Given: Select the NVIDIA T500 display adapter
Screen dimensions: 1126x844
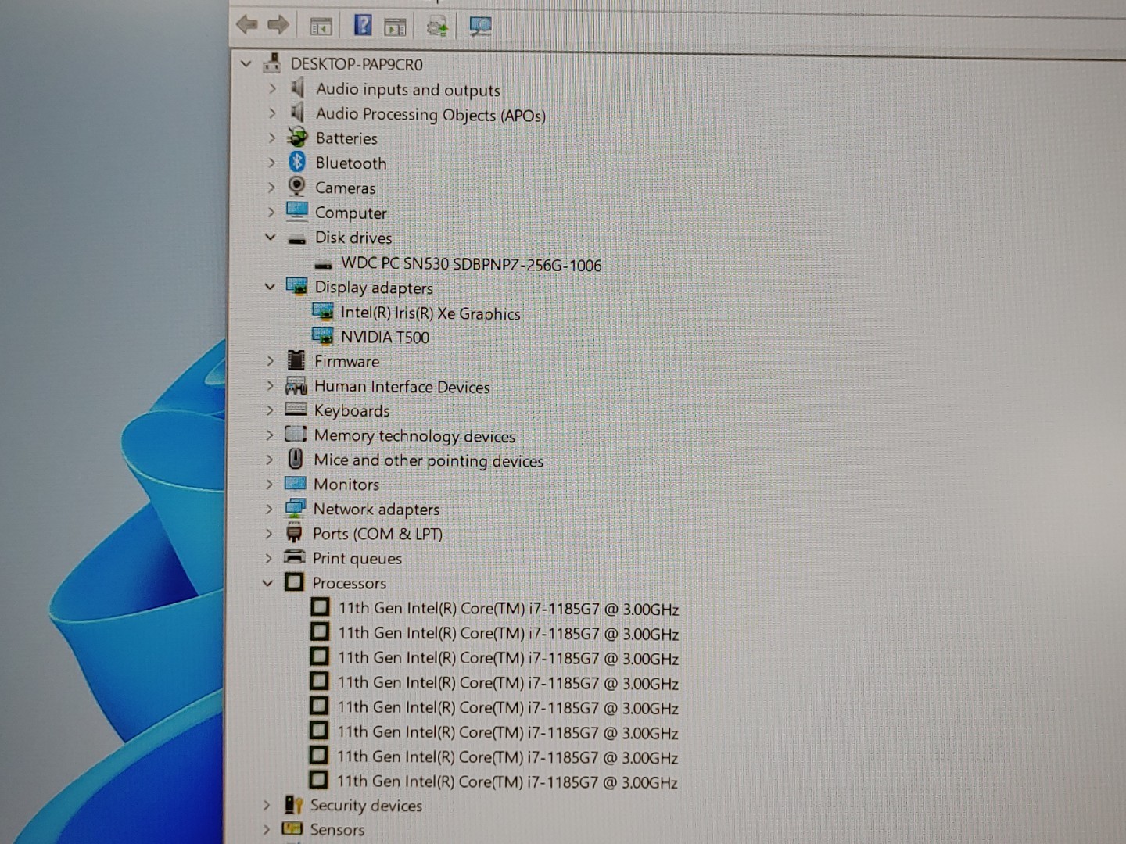Looking at the screenshot, I should click(x=385, y=337).
